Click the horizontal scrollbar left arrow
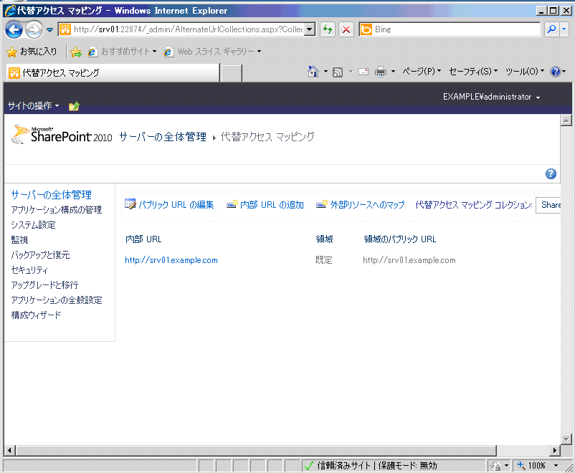Screen dimensions: 575x473 pyautogui.click(x=9, y=450)
